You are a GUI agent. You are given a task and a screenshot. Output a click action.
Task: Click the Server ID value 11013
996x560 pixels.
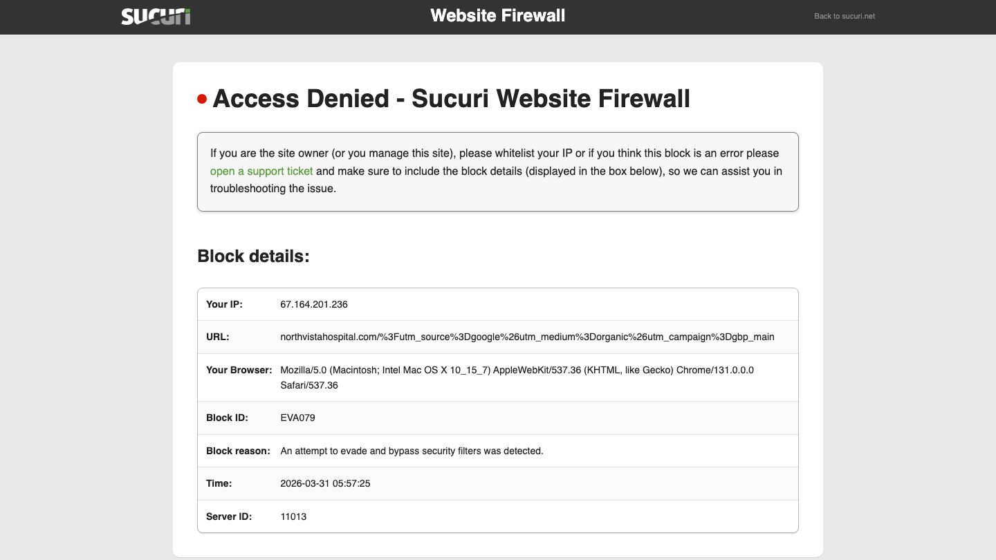click(x=293, y=516)
